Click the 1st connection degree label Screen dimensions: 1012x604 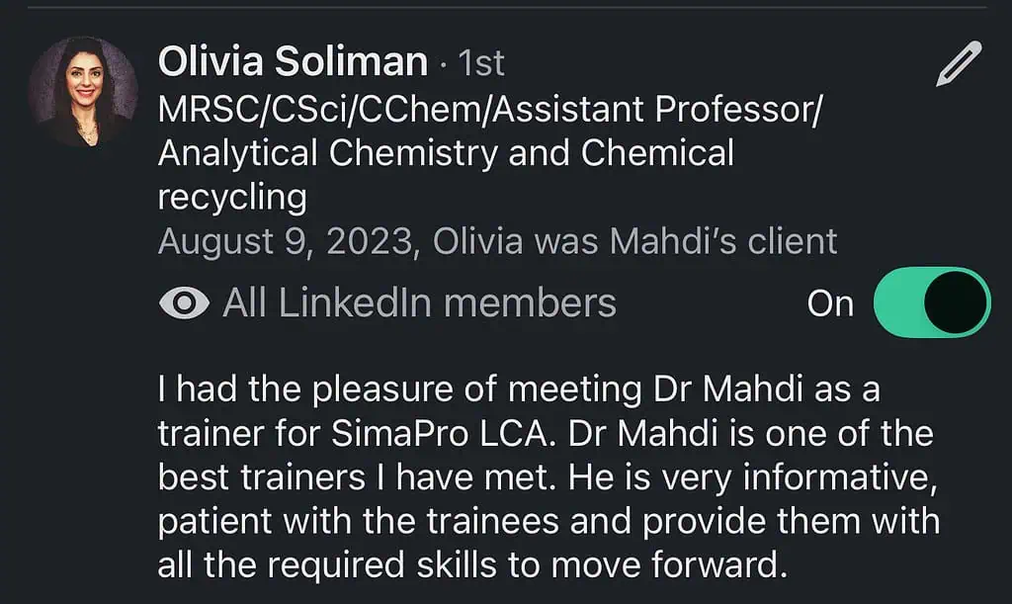coord(478,63)
